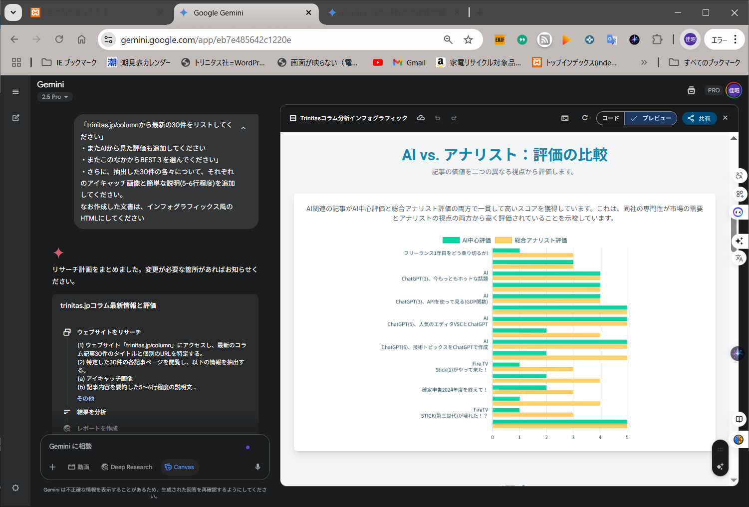Click the microphone icon in the prompt box
Viewport: 749px width, 507px height.
coord(257,467)
